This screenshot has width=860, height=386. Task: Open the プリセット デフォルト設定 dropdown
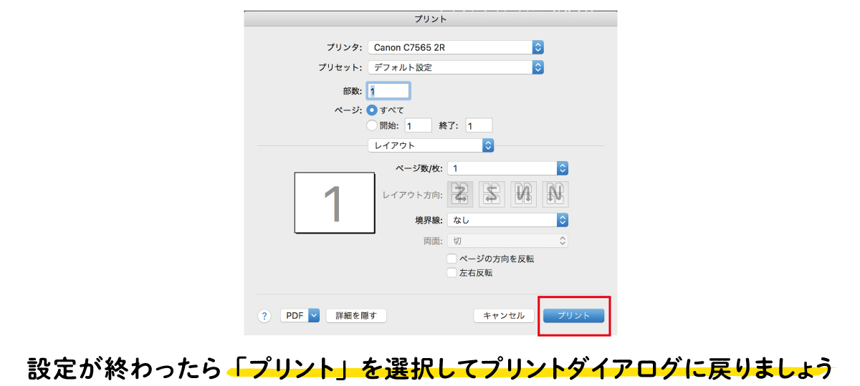click(x=456, y=67)
